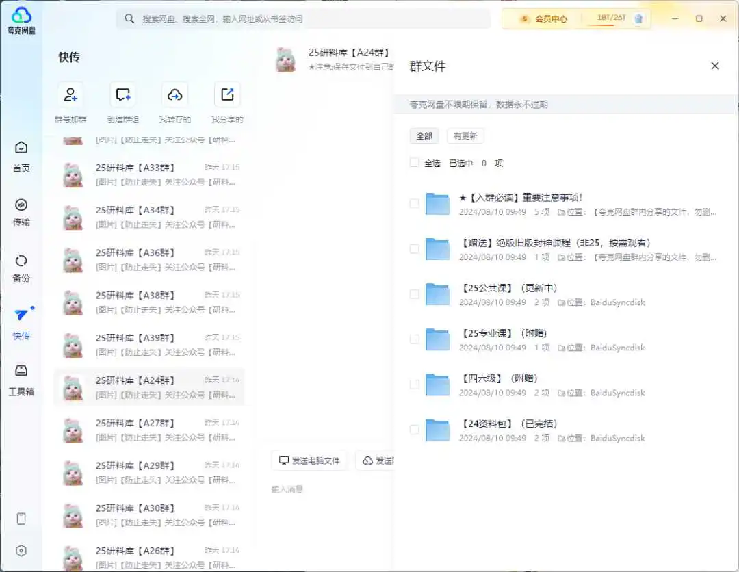This screenshot has height=572, width=739.
Task: Click the search magnifier icon
Action: [129, 19]
